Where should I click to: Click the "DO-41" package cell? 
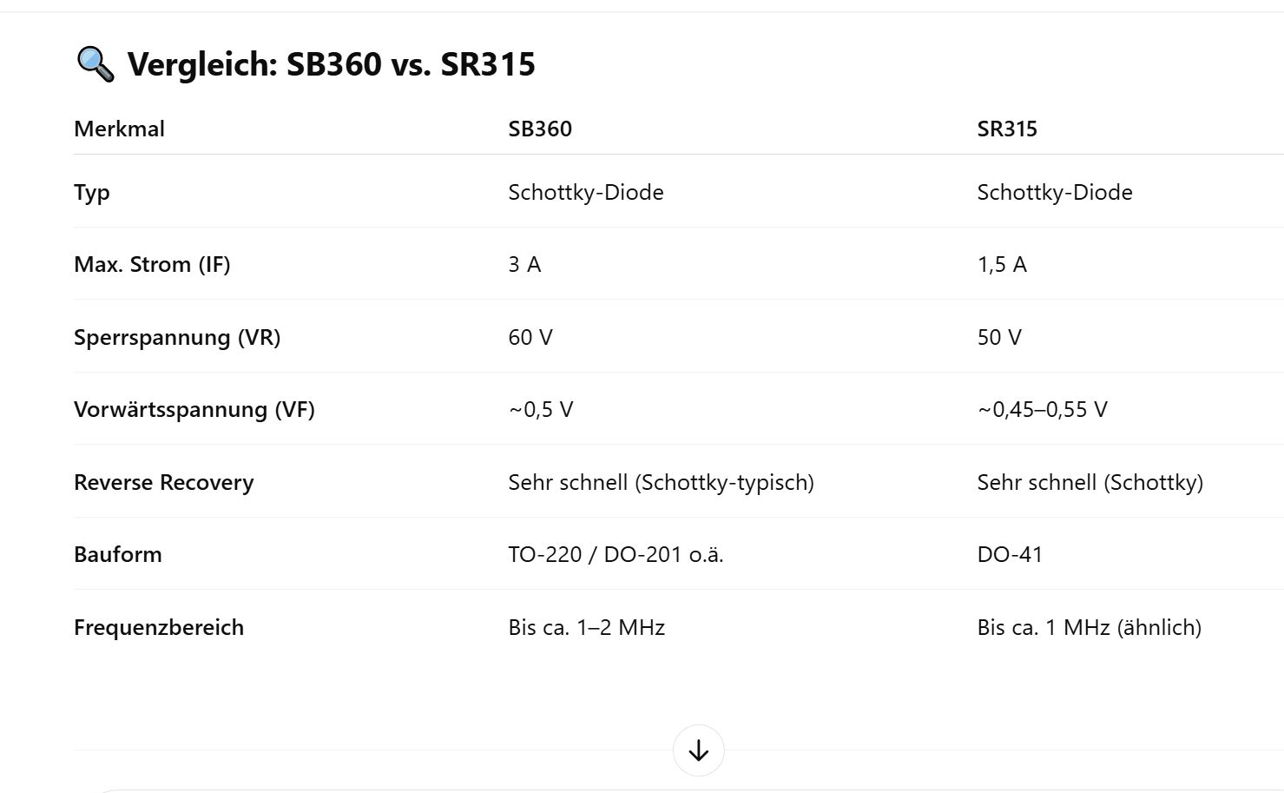1010,555
